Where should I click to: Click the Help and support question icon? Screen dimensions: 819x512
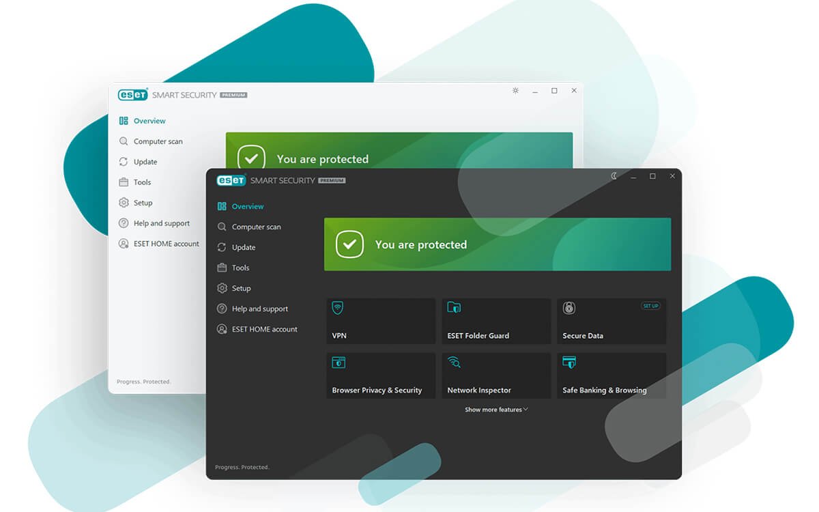[222, 309]
